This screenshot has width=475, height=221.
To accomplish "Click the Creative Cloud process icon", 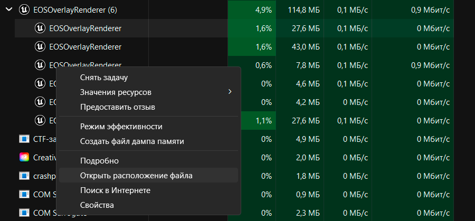I will pos(24,157).
